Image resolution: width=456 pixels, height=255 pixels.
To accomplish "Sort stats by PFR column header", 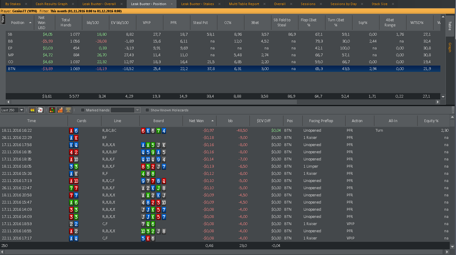I will [174, 22].
